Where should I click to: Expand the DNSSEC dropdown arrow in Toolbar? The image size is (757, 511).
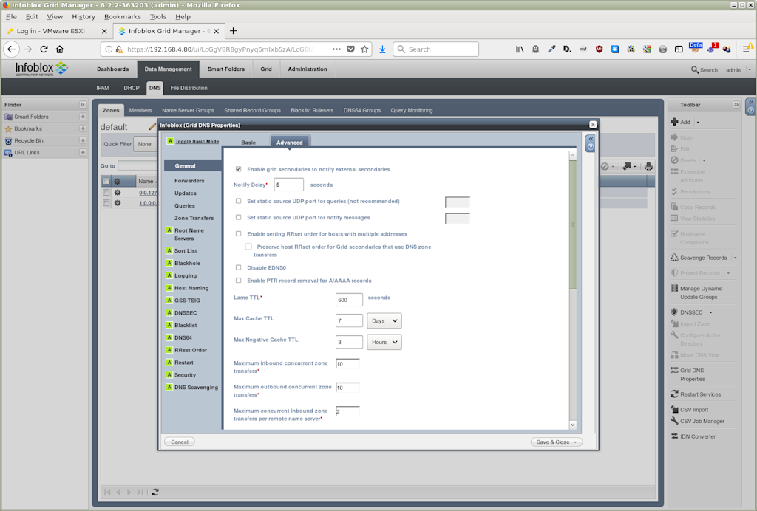(710, 312)
